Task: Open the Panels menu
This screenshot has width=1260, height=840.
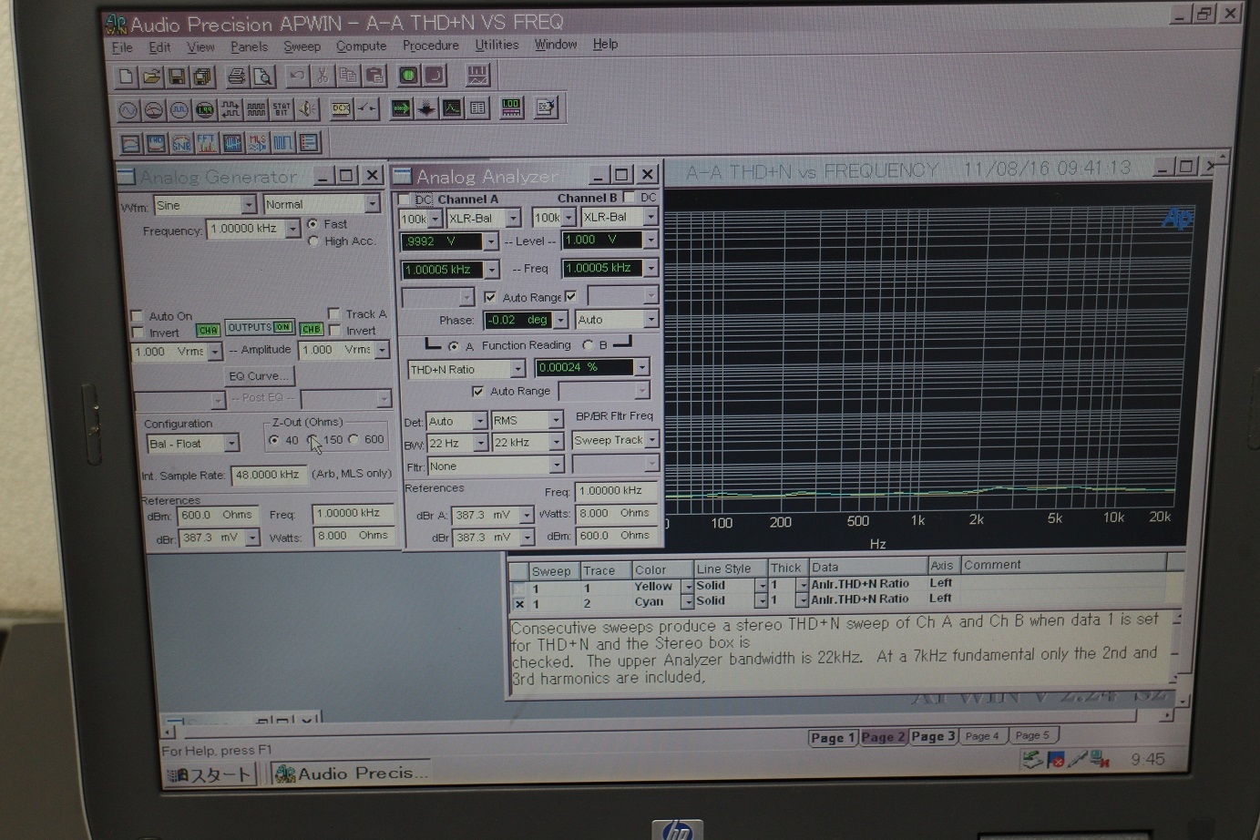Action: (x=249, y=46)
